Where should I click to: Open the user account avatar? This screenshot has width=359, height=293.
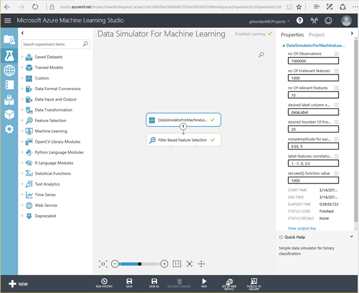coord(346,21)
